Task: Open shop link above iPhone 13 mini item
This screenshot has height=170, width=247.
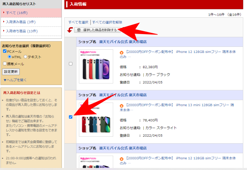Action: click(123, 95)
